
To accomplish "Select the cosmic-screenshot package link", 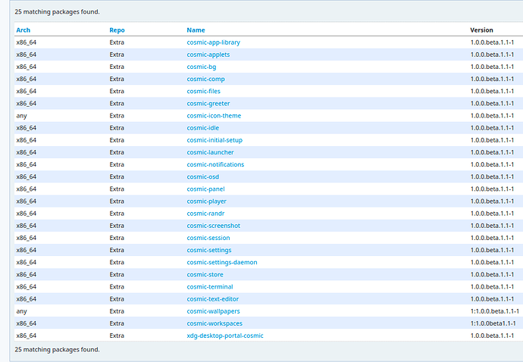I will [215, 226].
